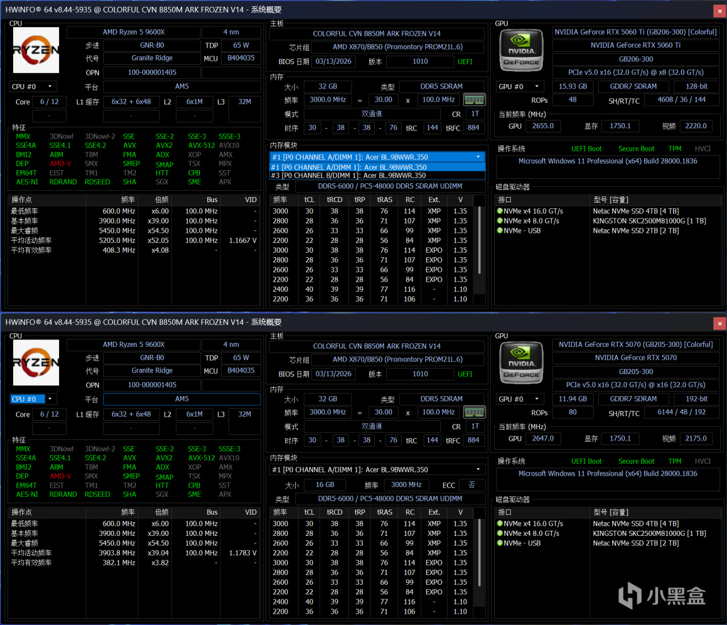This screenshot has width=727, height=625.
Task: Close the HWiNFO window showing RTX 5060 Ti
Action: (720, 11)
